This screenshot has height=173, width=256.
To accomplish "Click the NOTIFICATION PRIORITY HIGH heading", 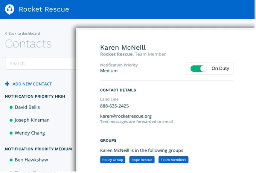I will pos(35,96).
